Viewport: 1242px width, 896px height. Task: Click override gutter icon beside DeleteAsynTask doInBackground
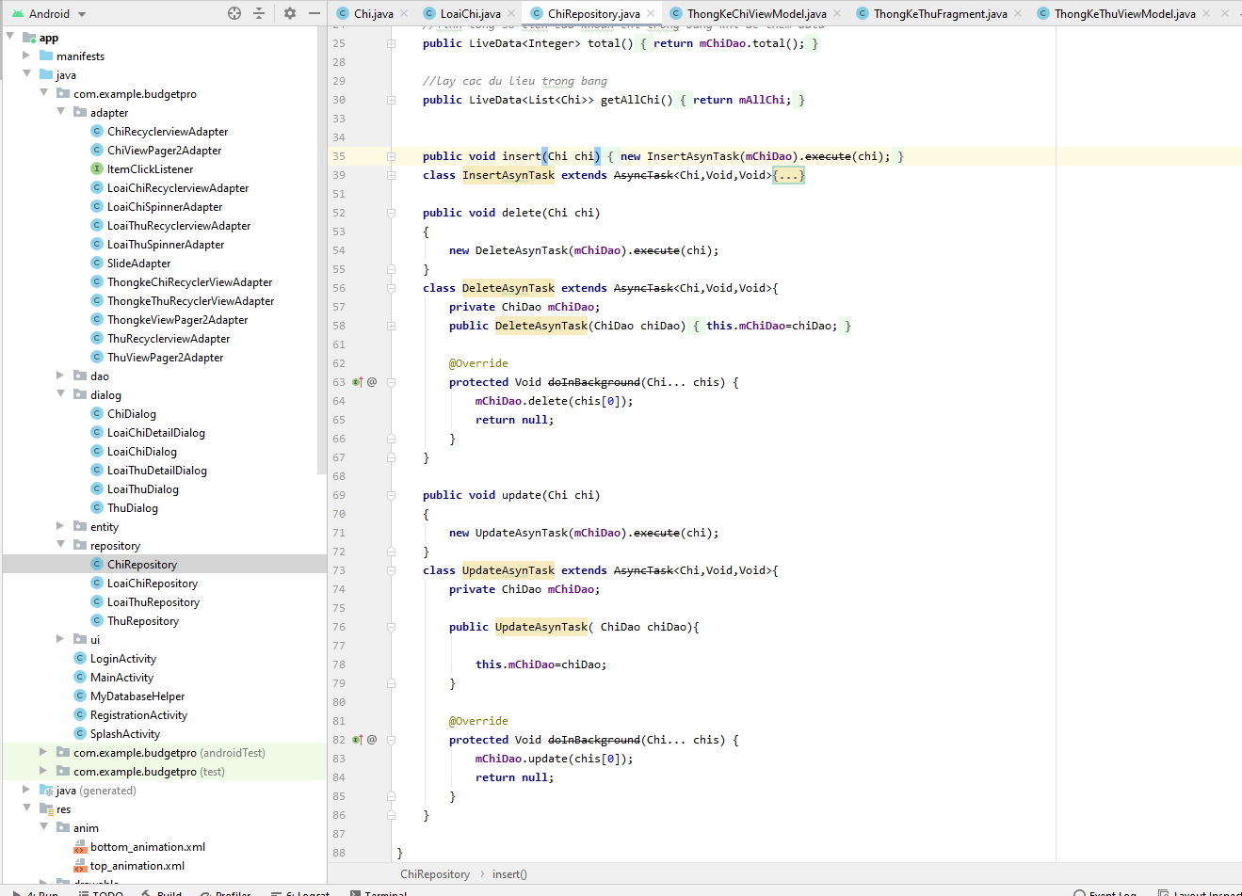[358, 382]
